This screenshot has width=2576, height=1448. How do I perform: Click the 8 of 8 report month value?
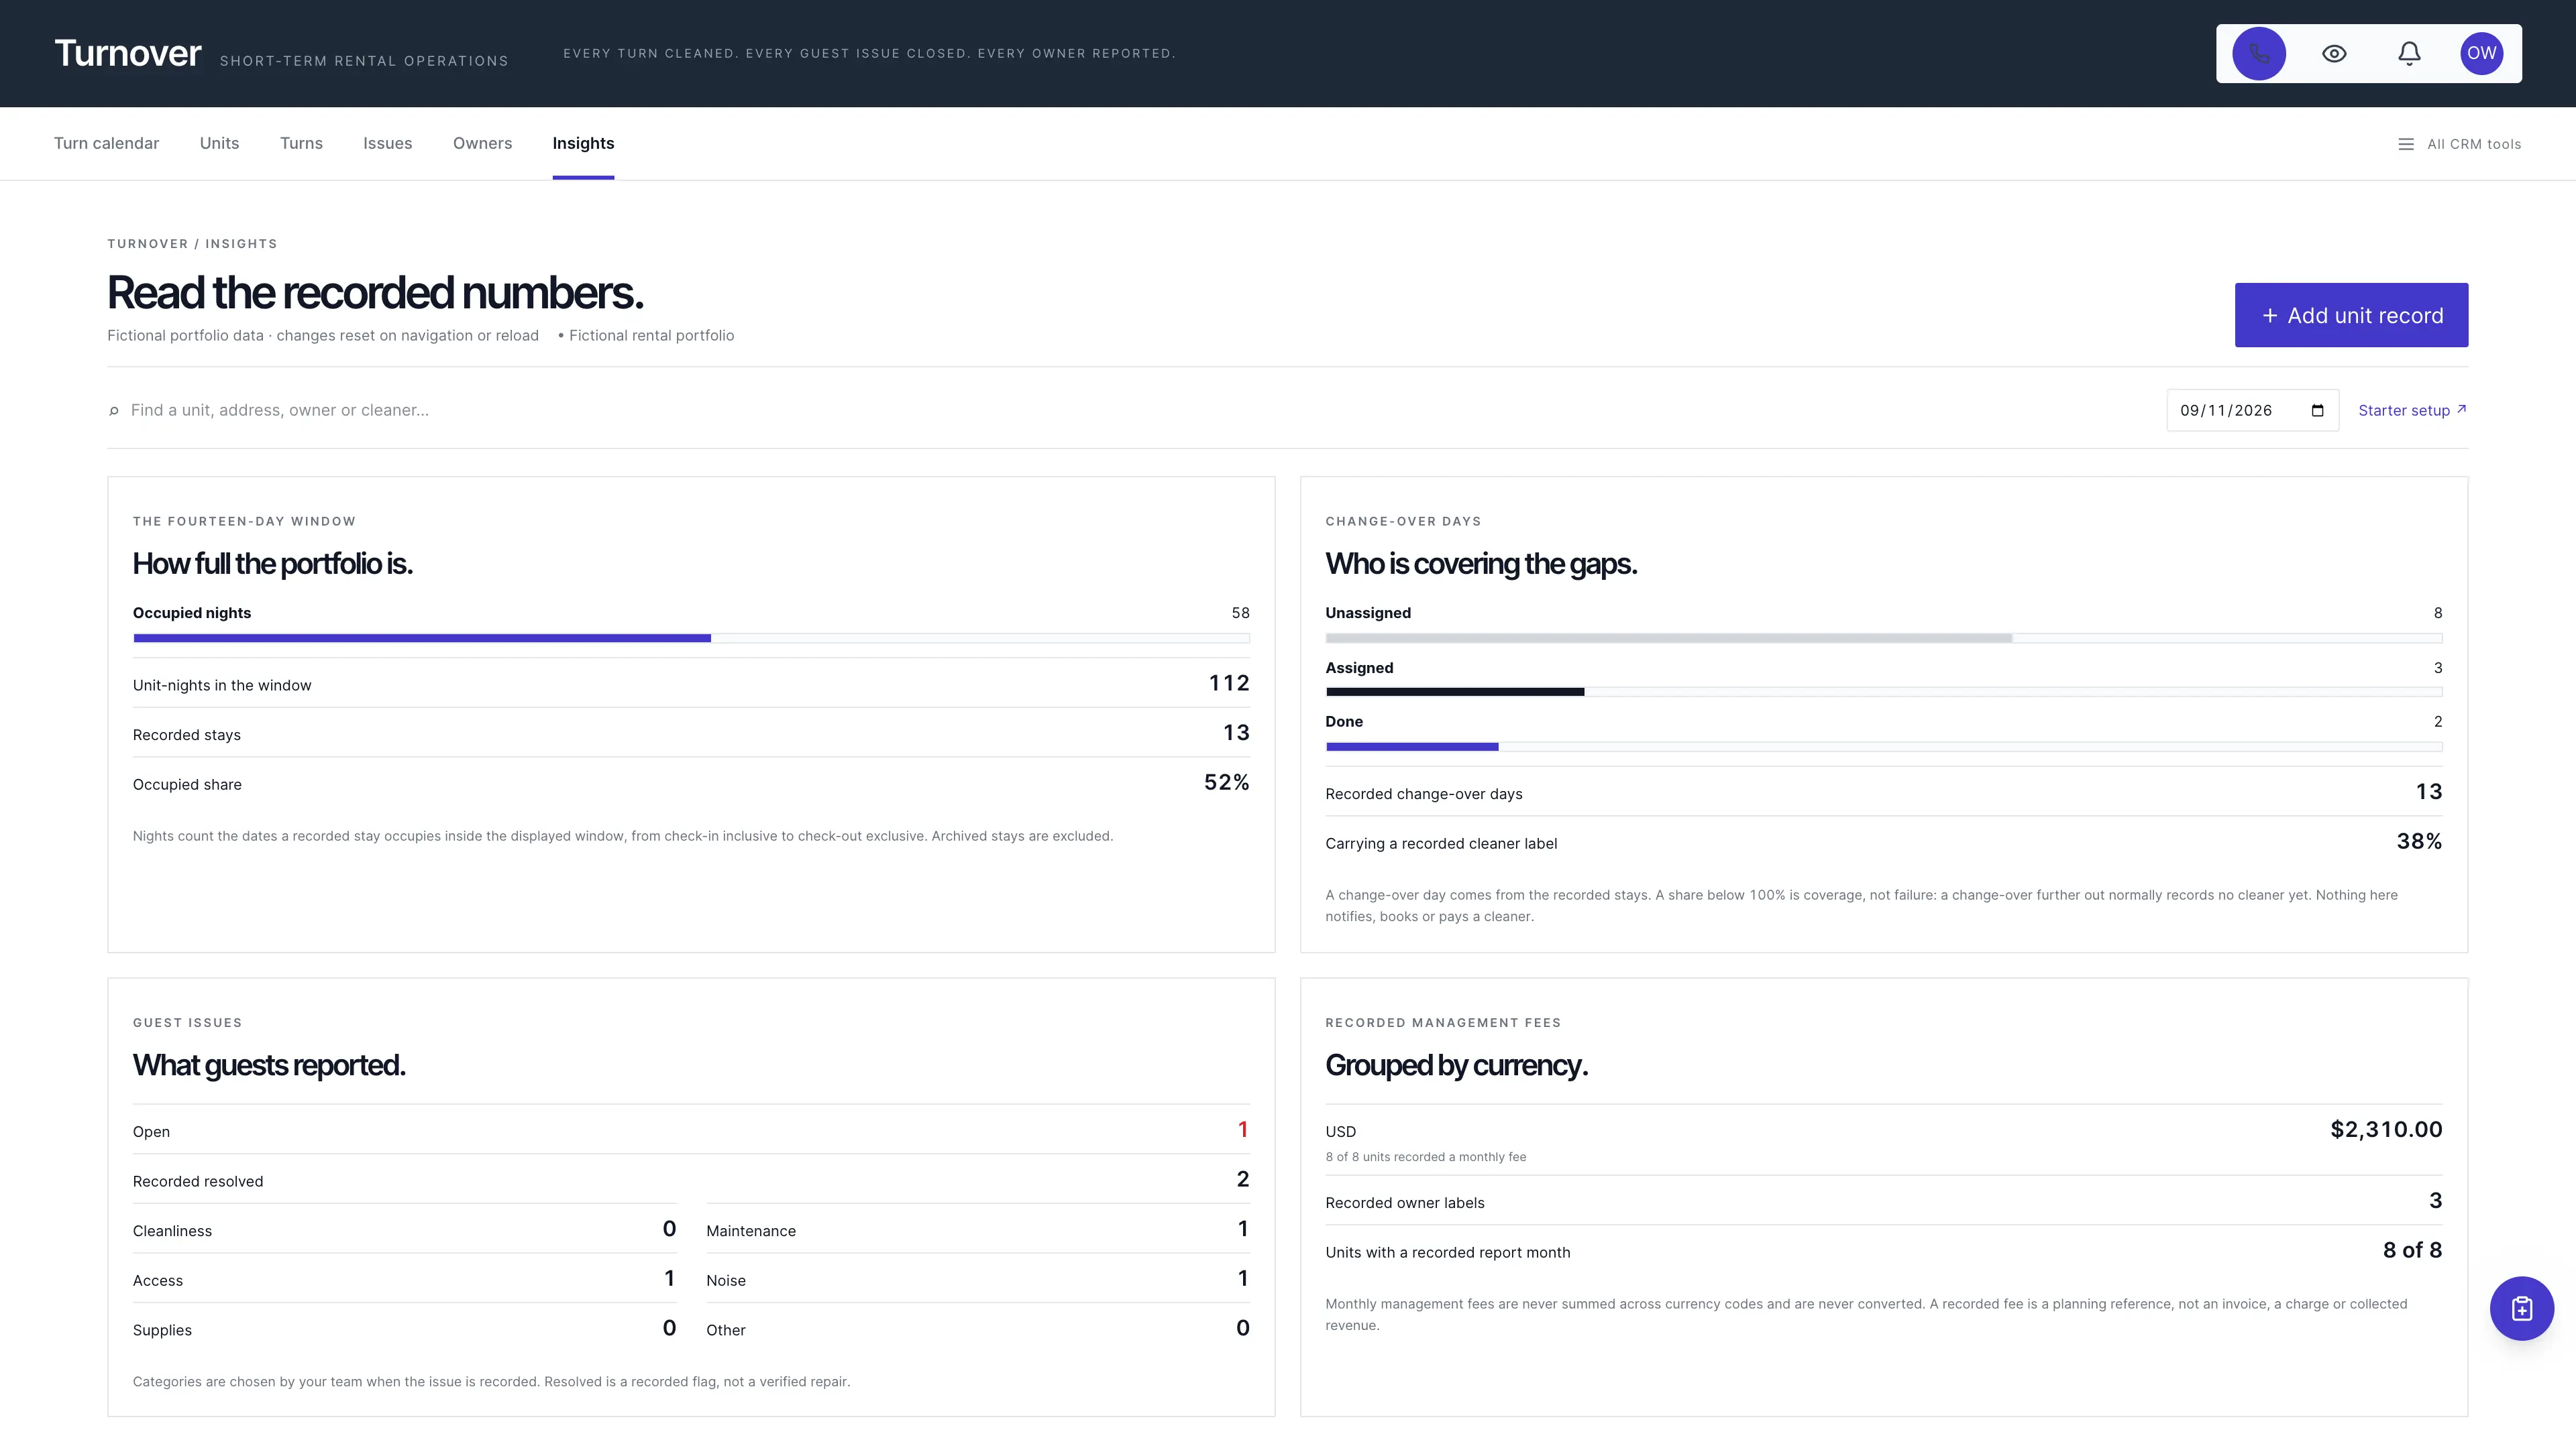pyautogui.click(x=2412, y=1250)
